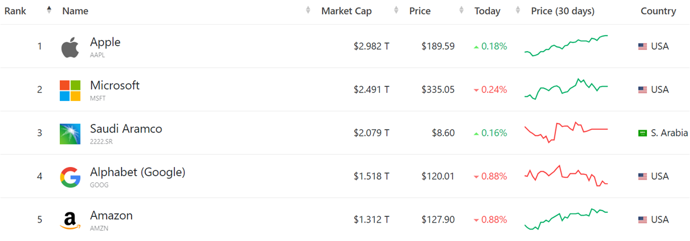Image resolution: width=690 pixels, height=241 pixels.
Task: Open the Apple logo icon
Action: pos(70,47)
